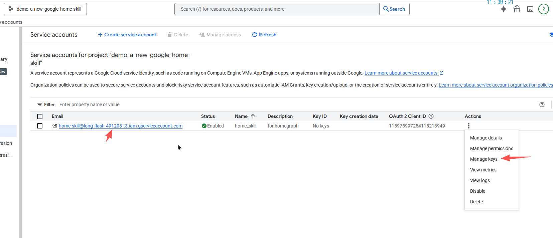Click the Delete toolbar button
The width and height of the screenshot is (553, 238).
pos(178,35)
